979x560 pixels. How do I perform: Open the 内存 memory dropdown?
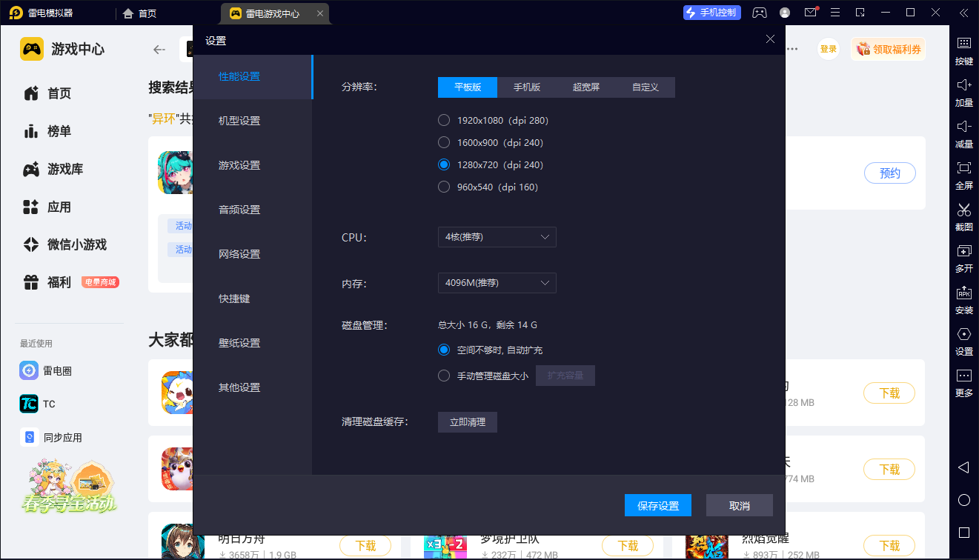point(497,283)
